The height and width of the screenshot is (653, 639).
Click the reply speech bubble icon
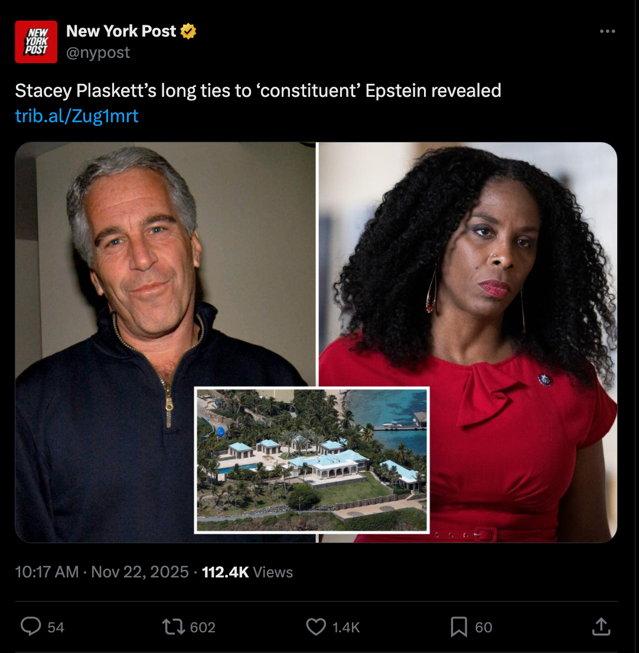31,626
